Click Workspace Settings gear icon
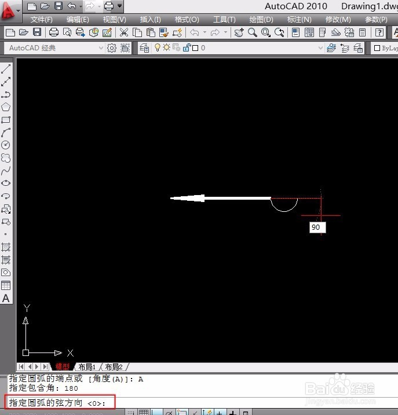This screenshot has width=398, height=415. (112, 48)
